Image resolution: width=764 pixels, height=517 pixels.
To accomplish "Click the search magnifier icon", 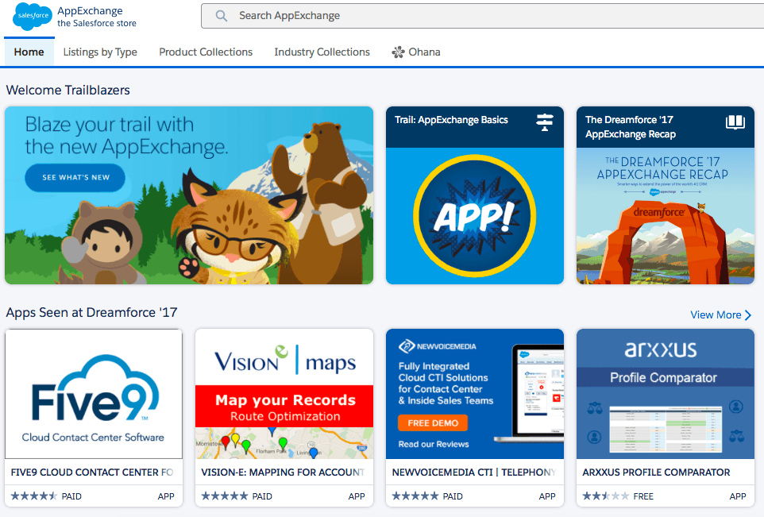I will (x=222, y=16).
